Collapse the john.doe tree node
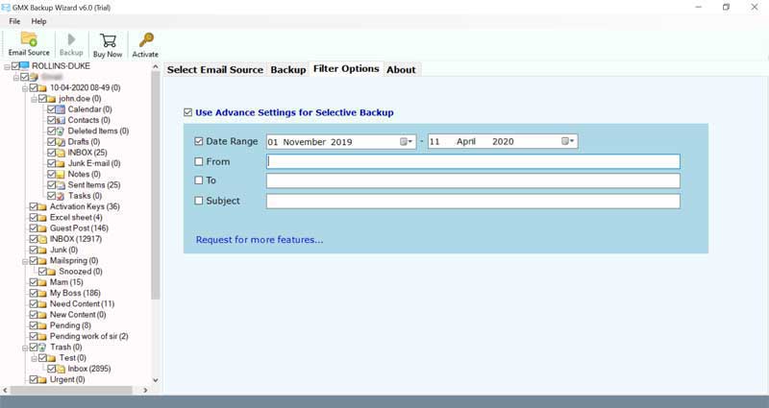The width and height of the screenshot is (769, 408). coord(34,98)
